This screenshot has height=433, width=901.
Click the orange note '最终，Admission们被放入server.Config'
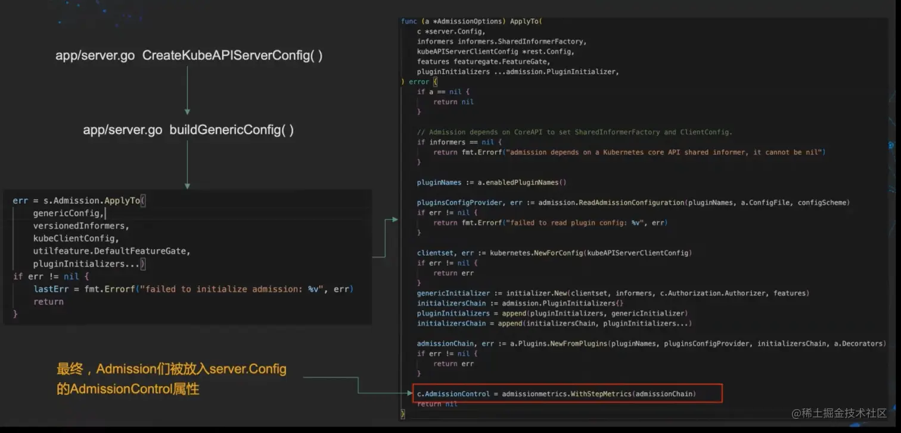(x=172, y=369)
